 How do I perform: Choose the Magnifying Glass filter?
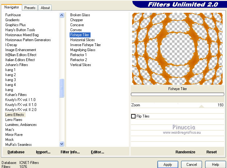coord(83,50)
